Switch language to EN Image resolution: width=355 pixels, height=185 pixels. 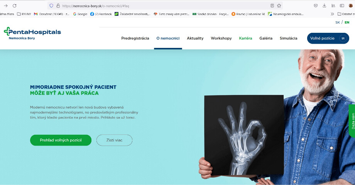click(347, 22)
